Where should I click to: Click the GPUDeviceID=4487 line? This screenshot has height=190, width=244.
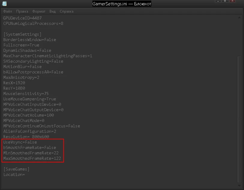coord(23,18)
